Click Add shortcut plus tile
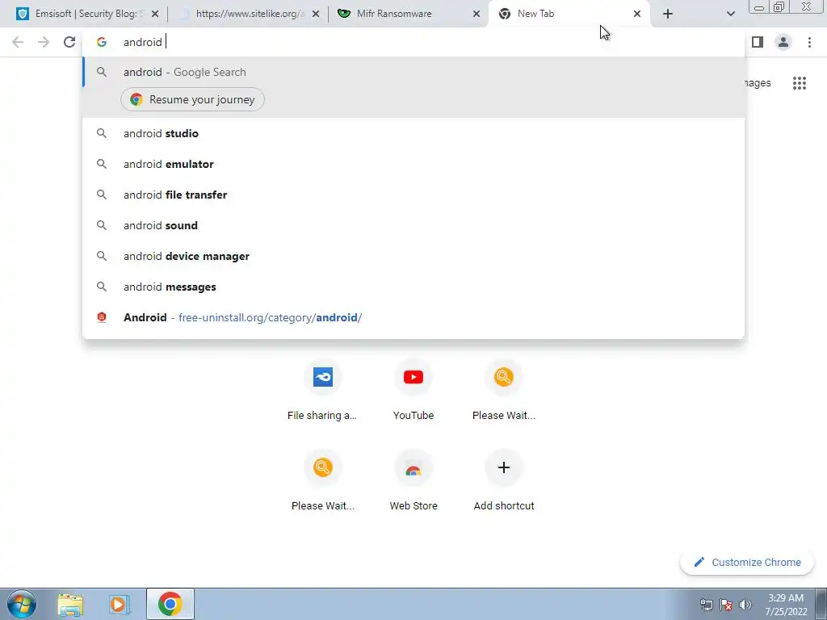 coord(504,481)
